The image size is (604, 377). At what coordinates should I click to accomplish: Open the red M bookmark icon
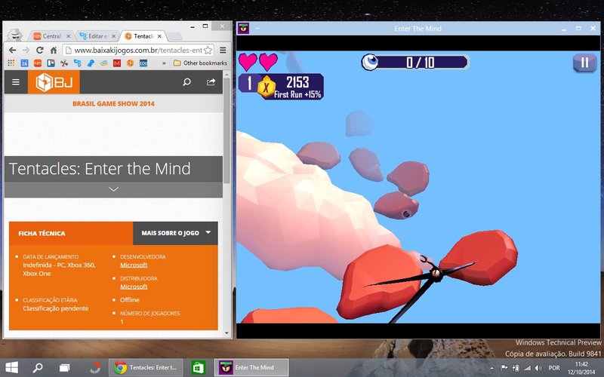coord(117,63)
